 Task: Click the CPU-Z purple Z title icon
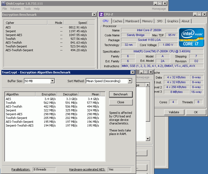tap(101, 14)
